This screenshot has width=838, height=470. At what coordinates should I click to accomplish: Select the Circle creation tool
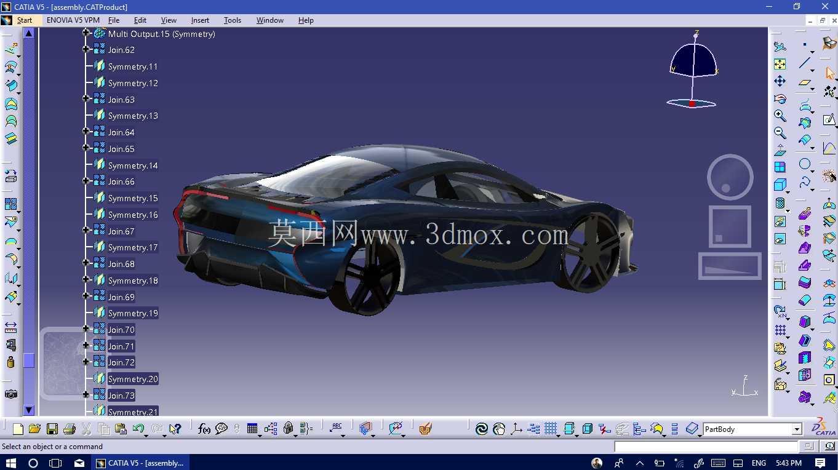click(805, 164)
